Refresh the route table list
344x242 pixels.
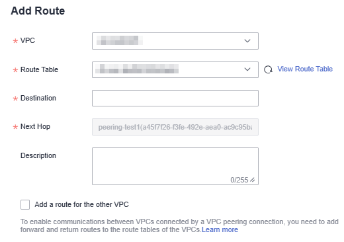[268, 69]
